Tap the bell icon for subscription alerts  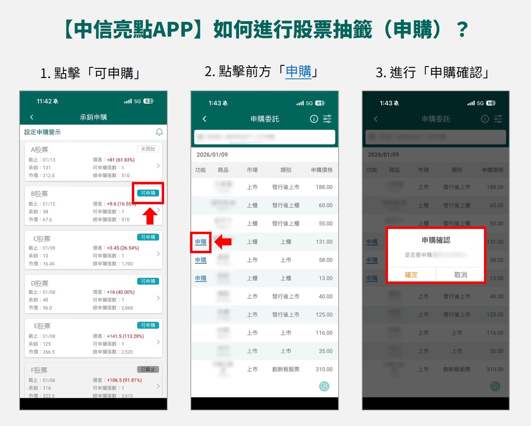point(159,132)
